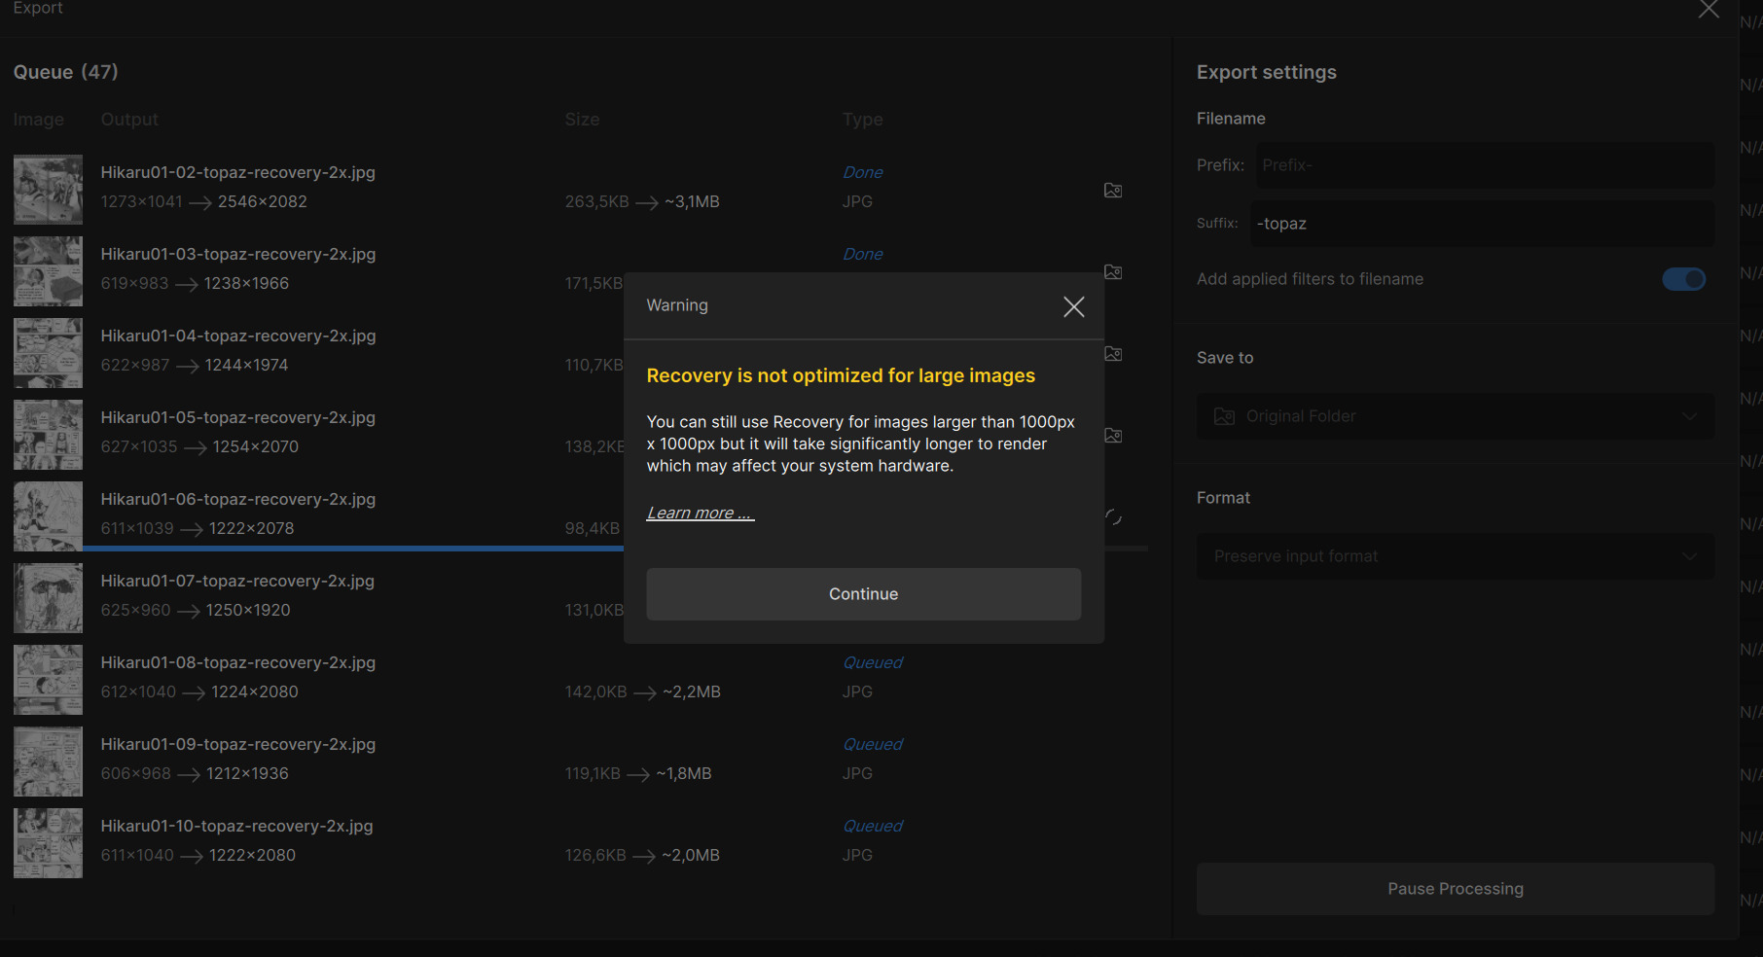Pause Processing of the export queue
This screenshot has width=1763, height=957.
pos(1455,889)
